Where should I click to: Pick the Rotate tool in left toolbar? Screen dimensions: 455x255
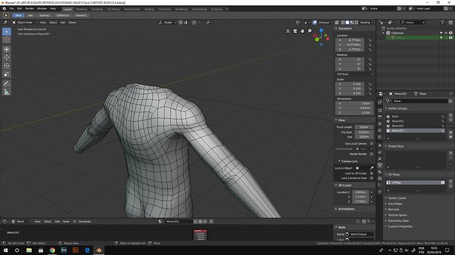[x=7, y=66]
